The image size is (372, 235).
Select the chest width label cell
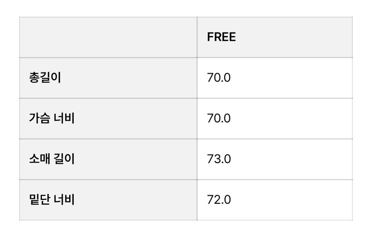point(108,118)
